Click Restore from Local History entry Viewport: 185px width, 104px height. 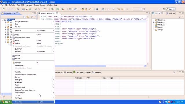tap(33, 90)
